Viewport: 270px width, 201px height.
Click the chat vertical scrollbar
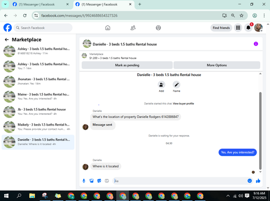[260, 131]
